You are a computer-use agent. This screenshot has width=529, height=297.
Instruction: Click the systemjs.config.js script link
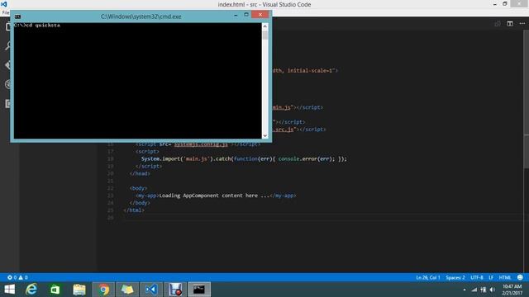click(201, 144)
